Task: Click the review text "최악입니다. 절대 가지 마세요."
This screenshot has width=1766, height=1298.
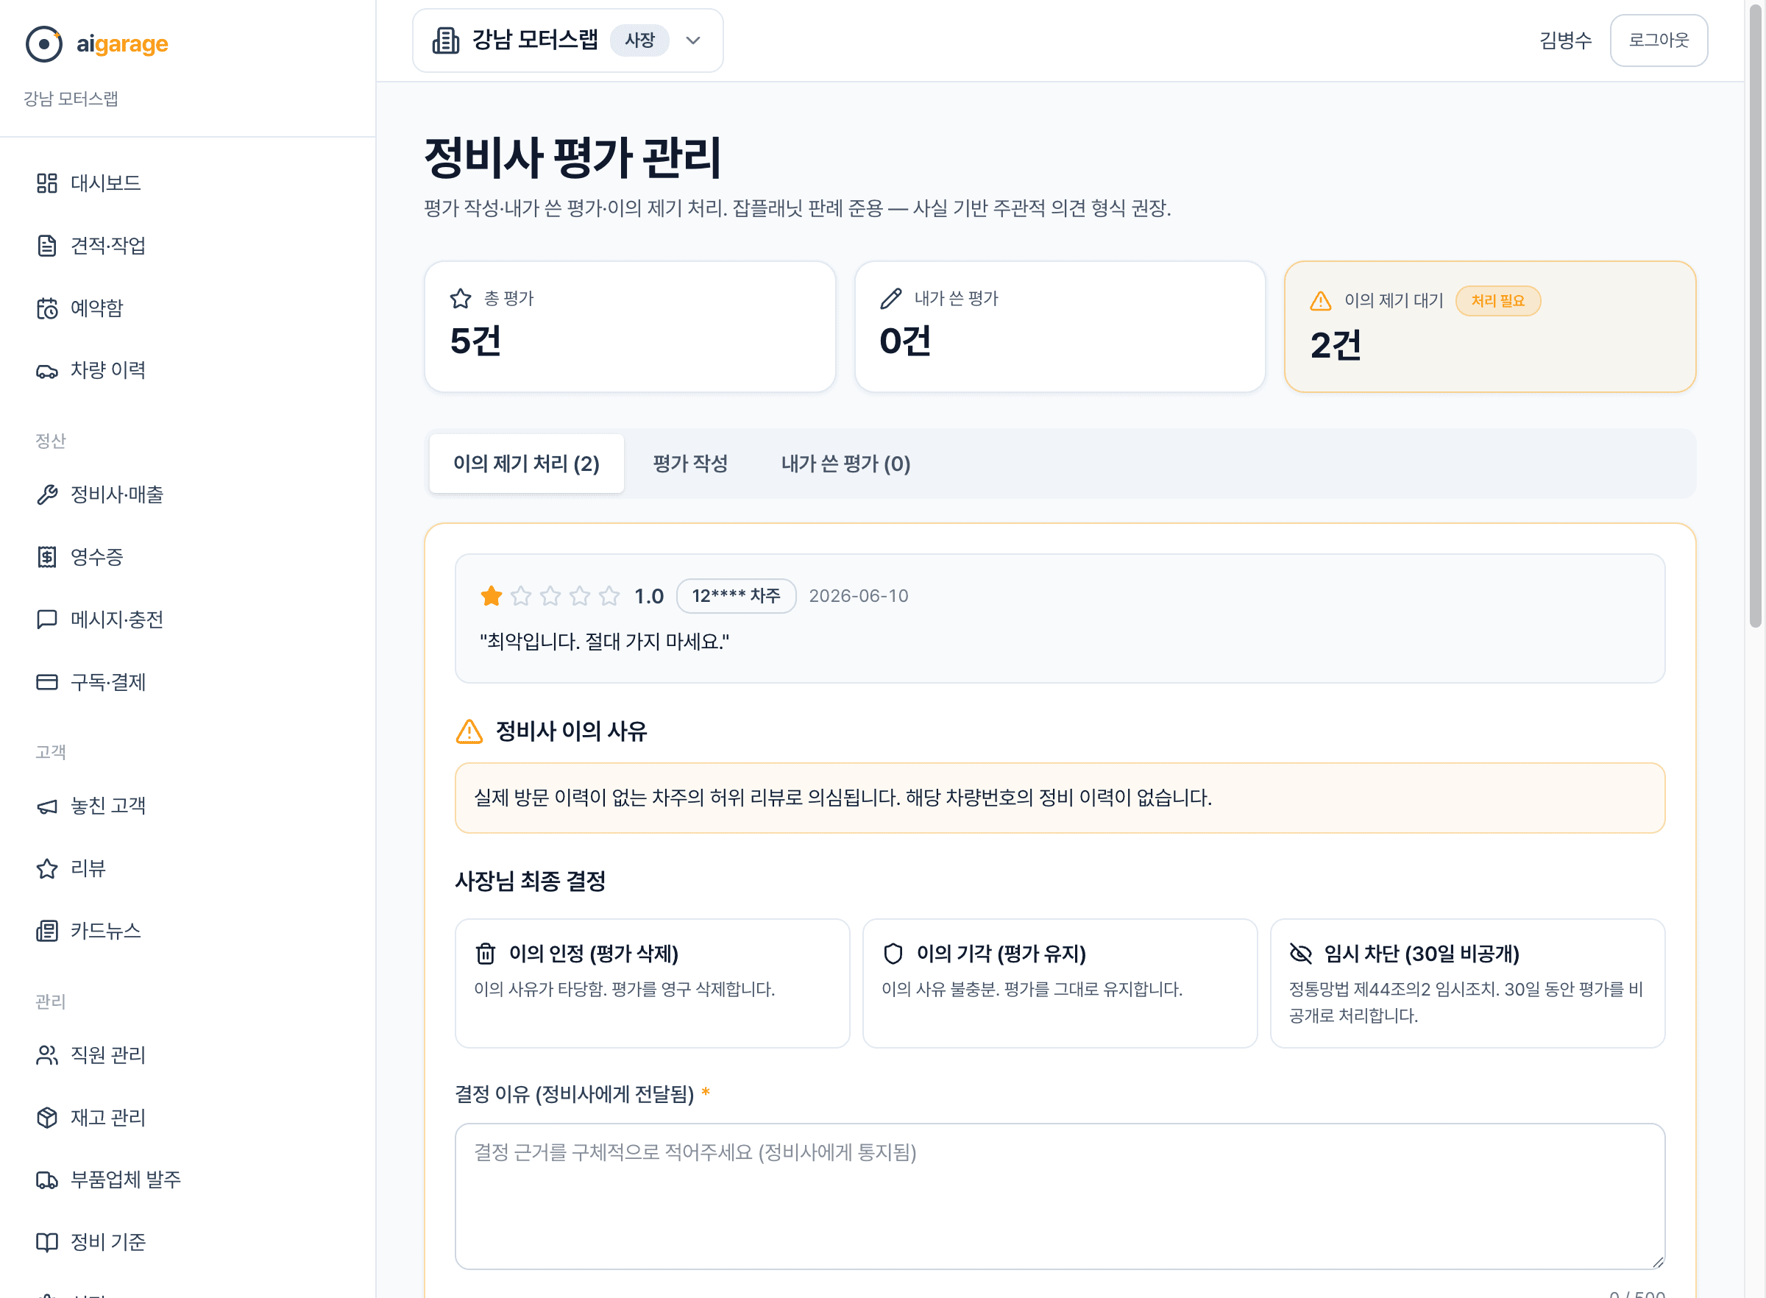Action: point(604,642)
